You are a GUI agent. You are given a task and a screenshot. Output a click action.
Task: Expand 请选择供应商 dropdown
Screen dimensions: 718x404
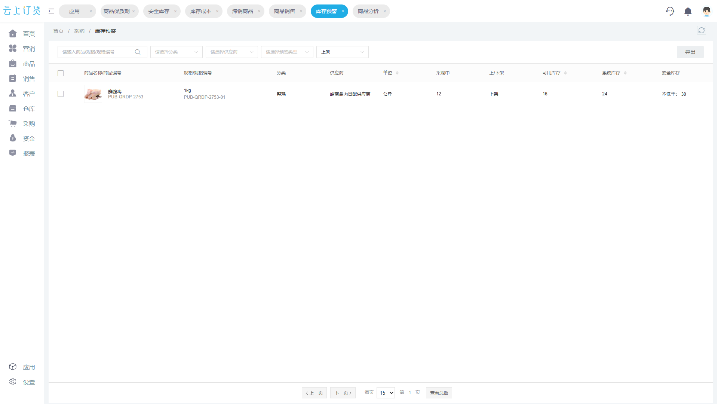click(232, 52)
